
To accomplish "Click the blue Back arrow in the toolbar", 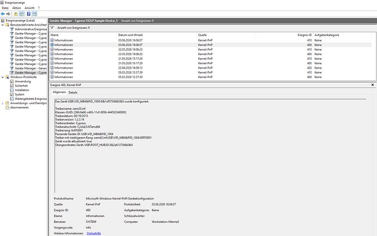I will (x=3, y=14).
